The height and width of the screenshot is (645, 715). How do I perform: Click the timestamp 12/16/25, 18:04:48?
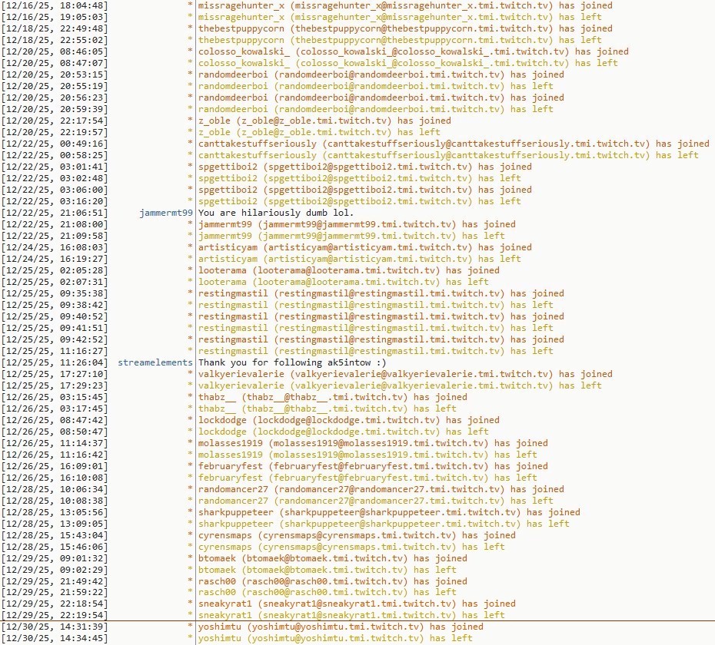click(x=55, y=5)
